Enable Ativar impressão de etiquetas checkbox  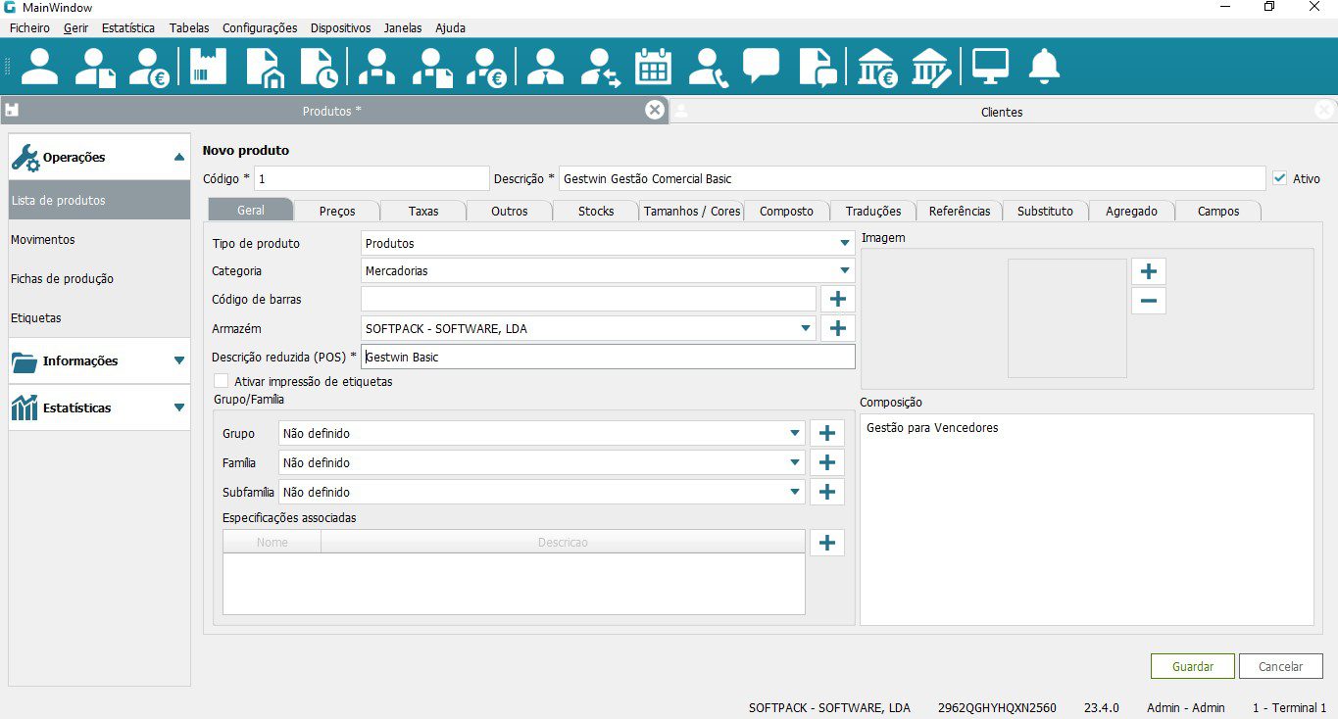click(222, 381)
